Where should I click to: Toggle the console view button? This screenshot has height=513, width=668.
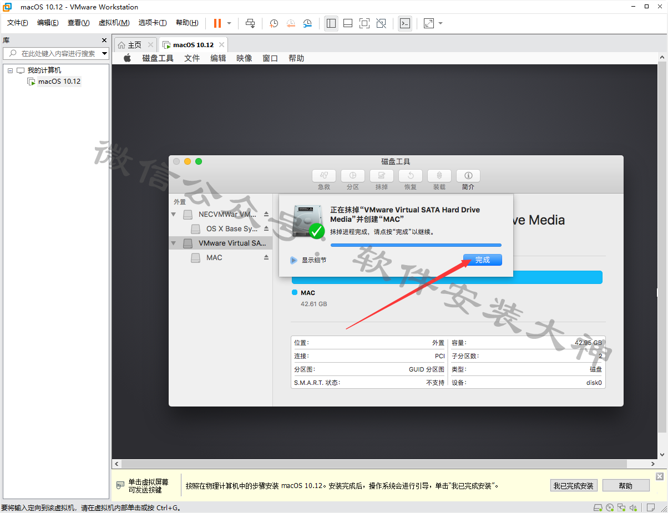405,23
